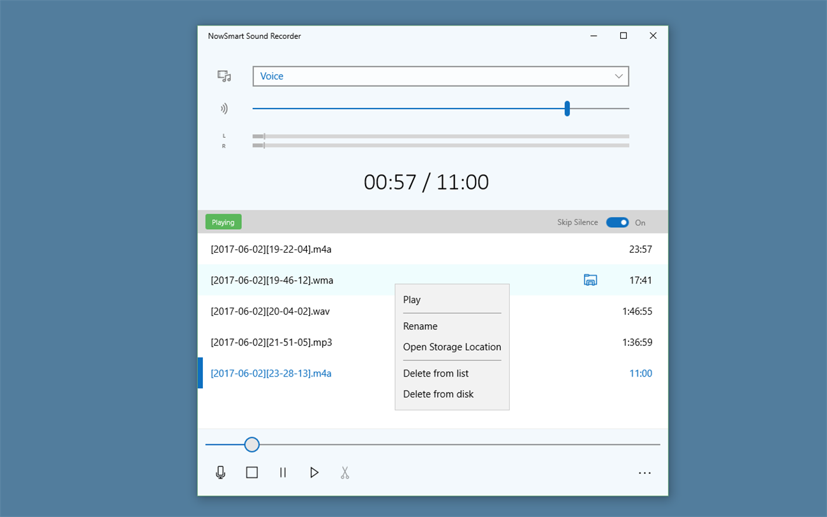Image resolution: width=827 pixels, height=517 pixels.
Task: Maximize the sound recorder window
Action: click(623, 36)
